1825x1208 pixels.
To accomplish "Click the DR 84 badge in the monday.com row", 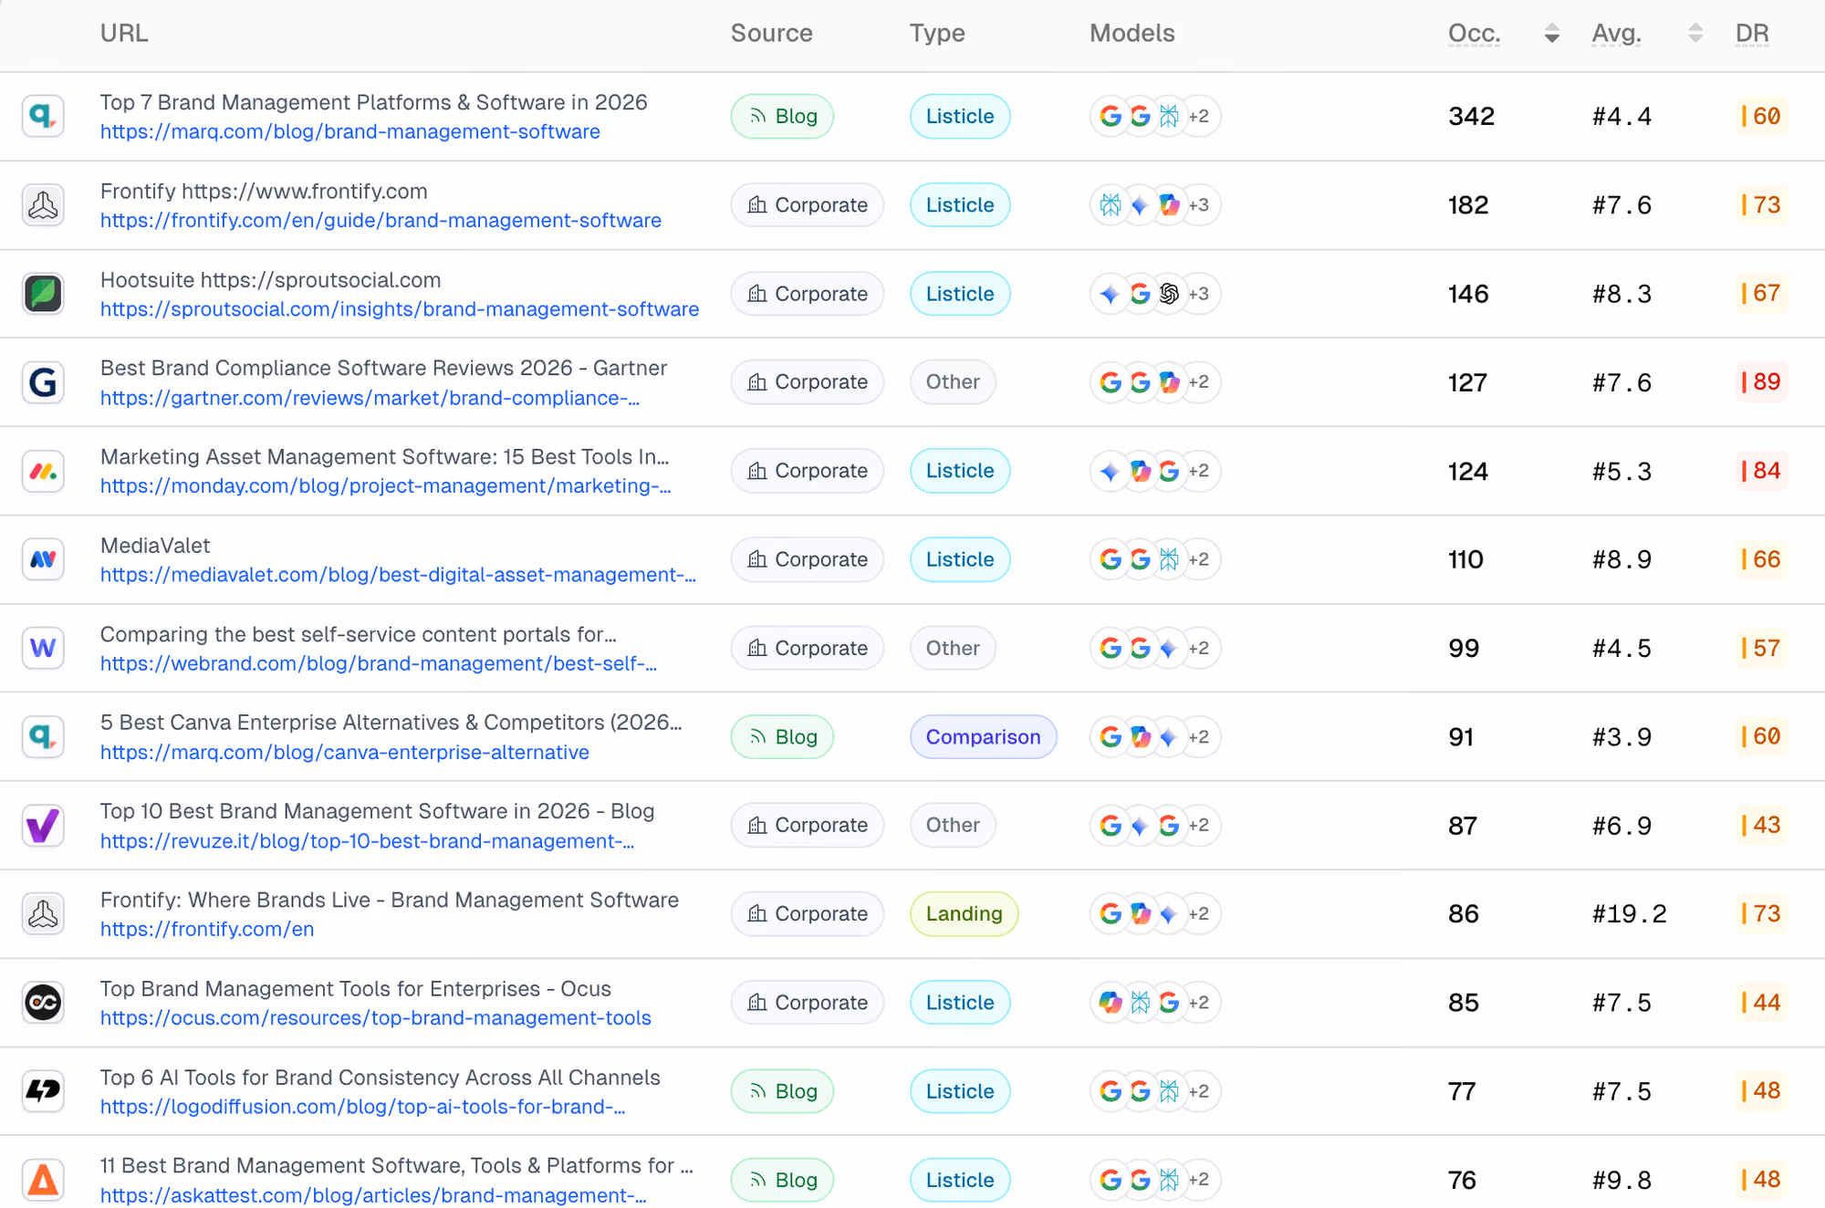I will pos(1761,471).
